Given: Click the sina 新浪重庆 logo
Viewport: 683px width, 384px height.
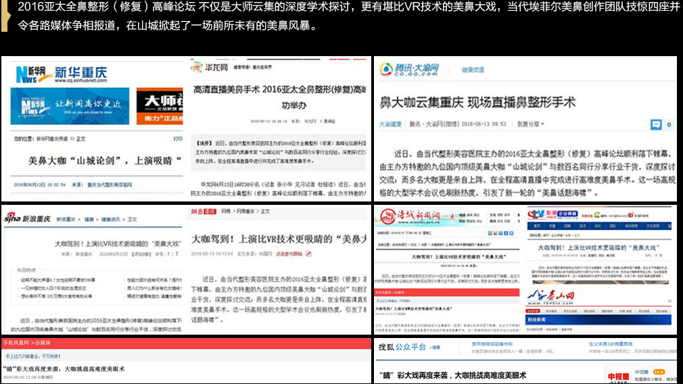Looking at the screenshot, I should coord(27,218).
